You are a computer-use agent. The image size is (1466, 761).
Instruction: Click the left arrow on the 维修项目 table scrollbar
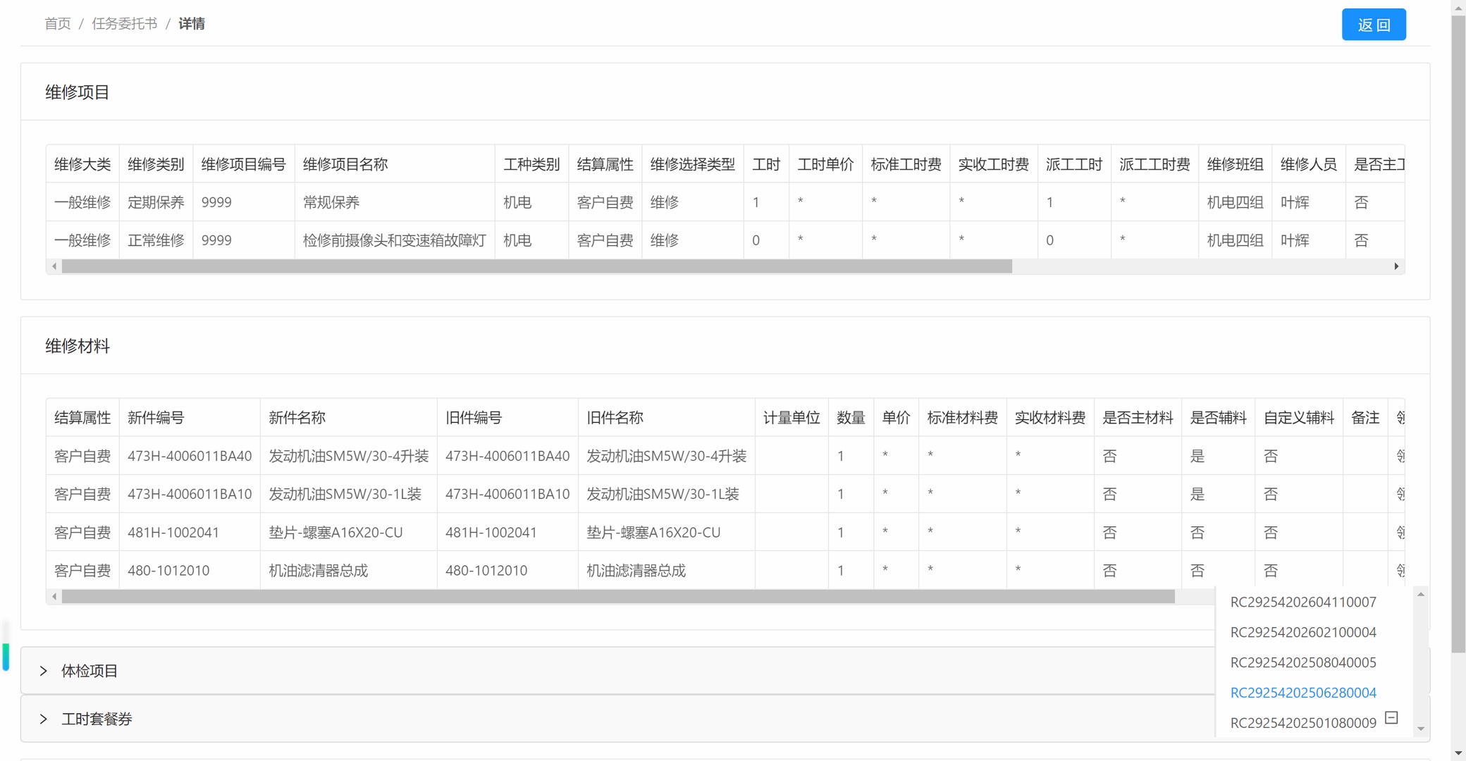click(x=54, y=266)
